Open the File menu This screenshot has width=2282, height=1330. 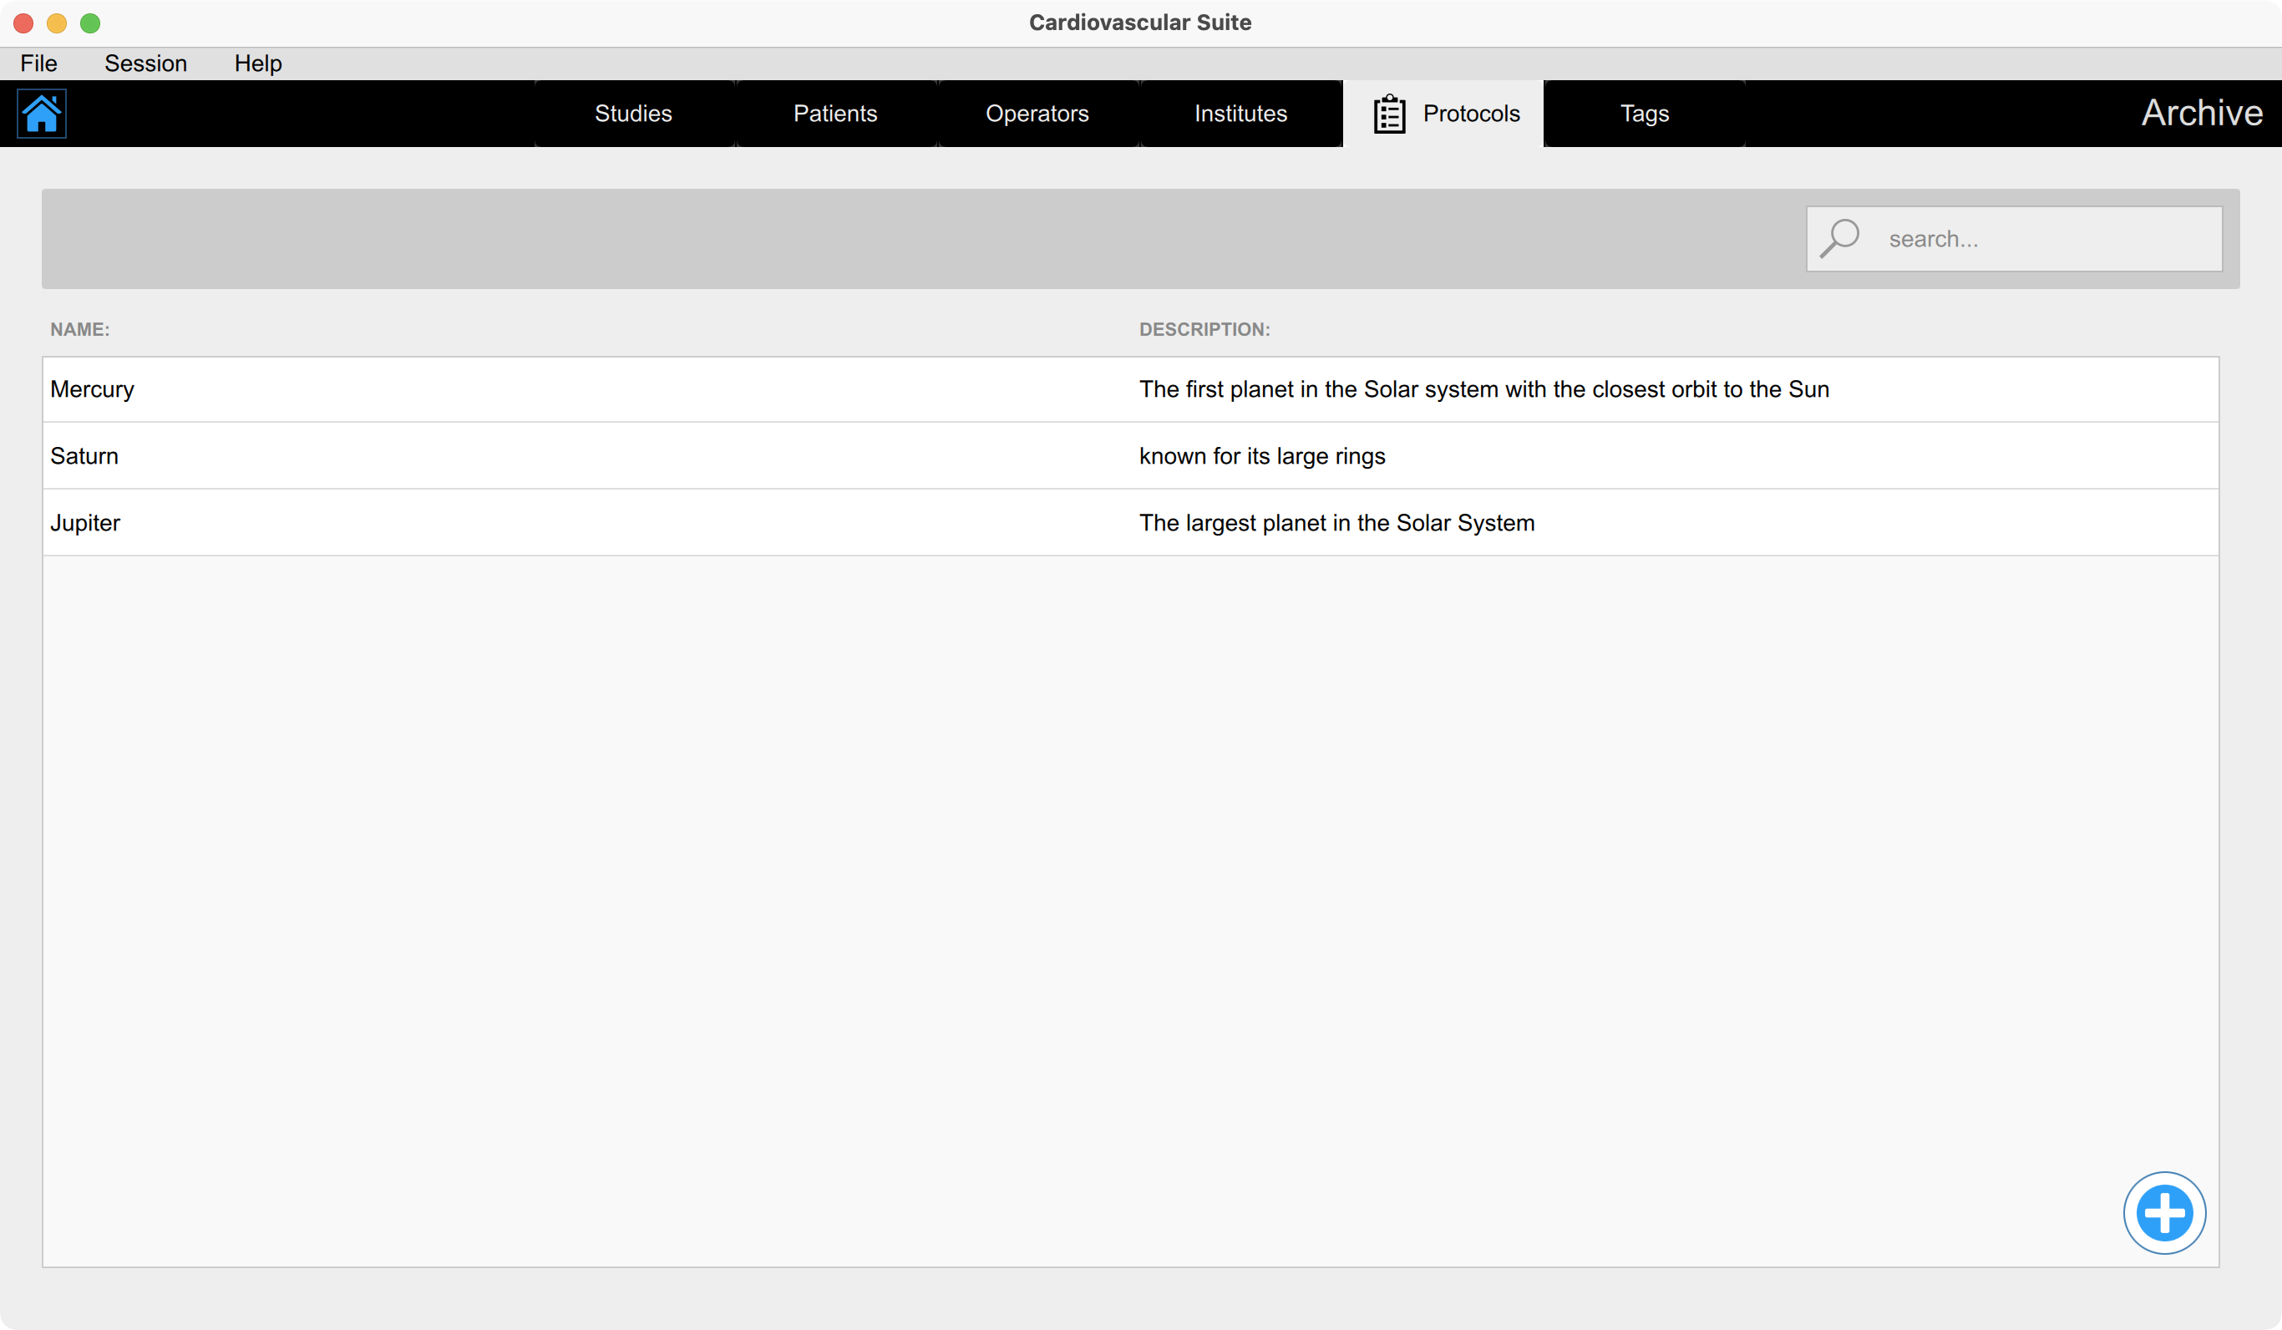click(39, 63)
